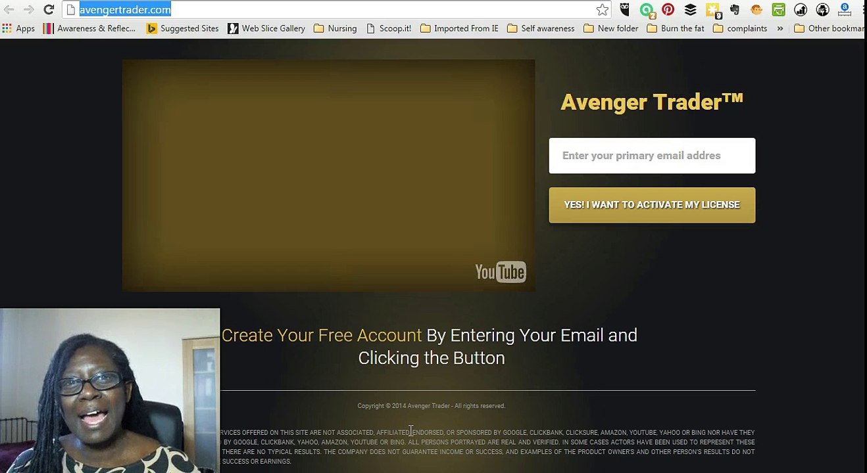Open the green Grammarly extension icon
867x473 pixels.
tap(647, 10)
